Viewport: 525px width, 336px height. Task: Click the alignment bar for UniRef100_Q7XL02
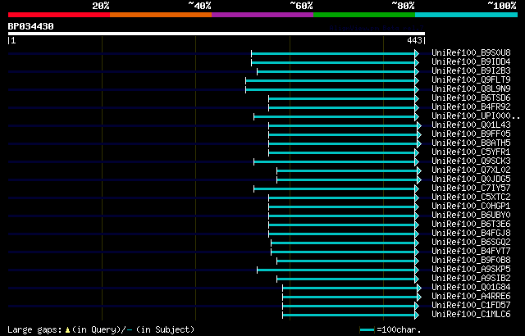pos(349,170)
